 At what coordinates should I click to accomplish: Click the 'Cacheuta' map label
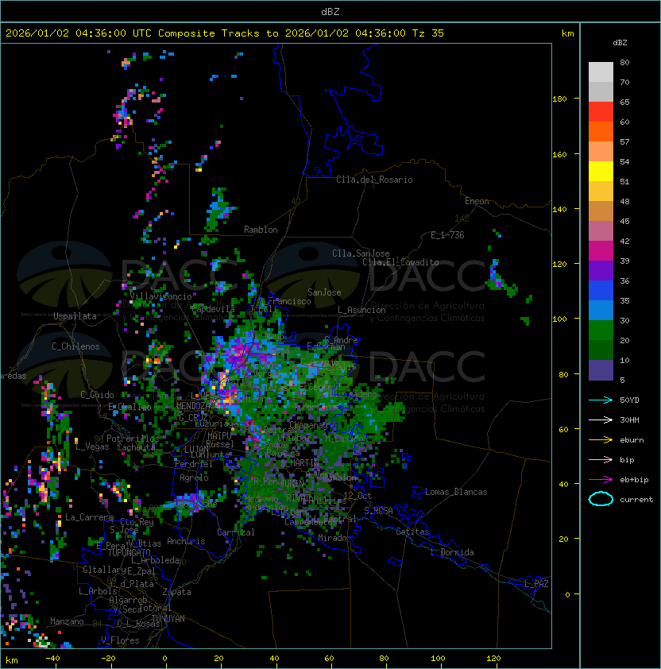(136, 447)
